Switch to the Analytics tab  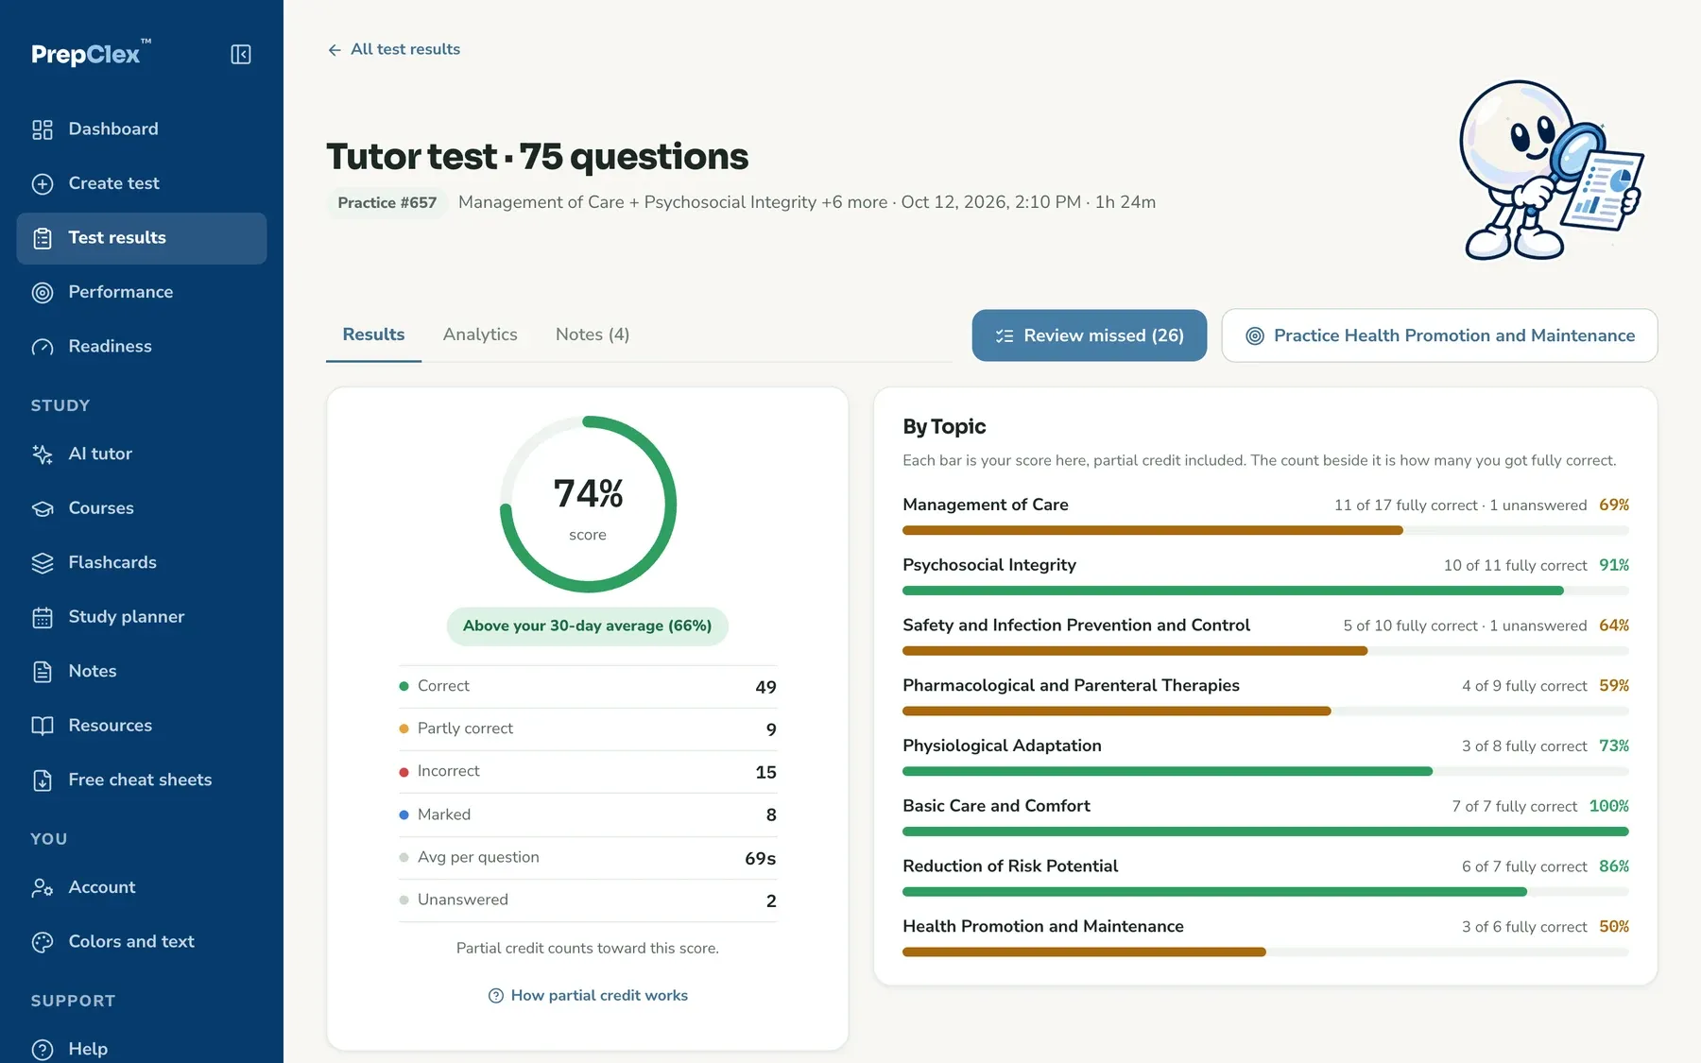[480, 334]
